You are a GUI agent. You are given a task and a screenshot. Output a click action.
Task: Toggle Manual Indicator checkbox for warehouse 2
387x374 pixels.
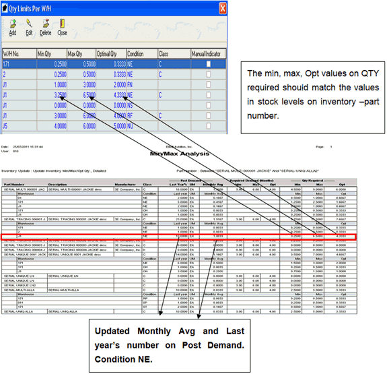pos(209,74)
